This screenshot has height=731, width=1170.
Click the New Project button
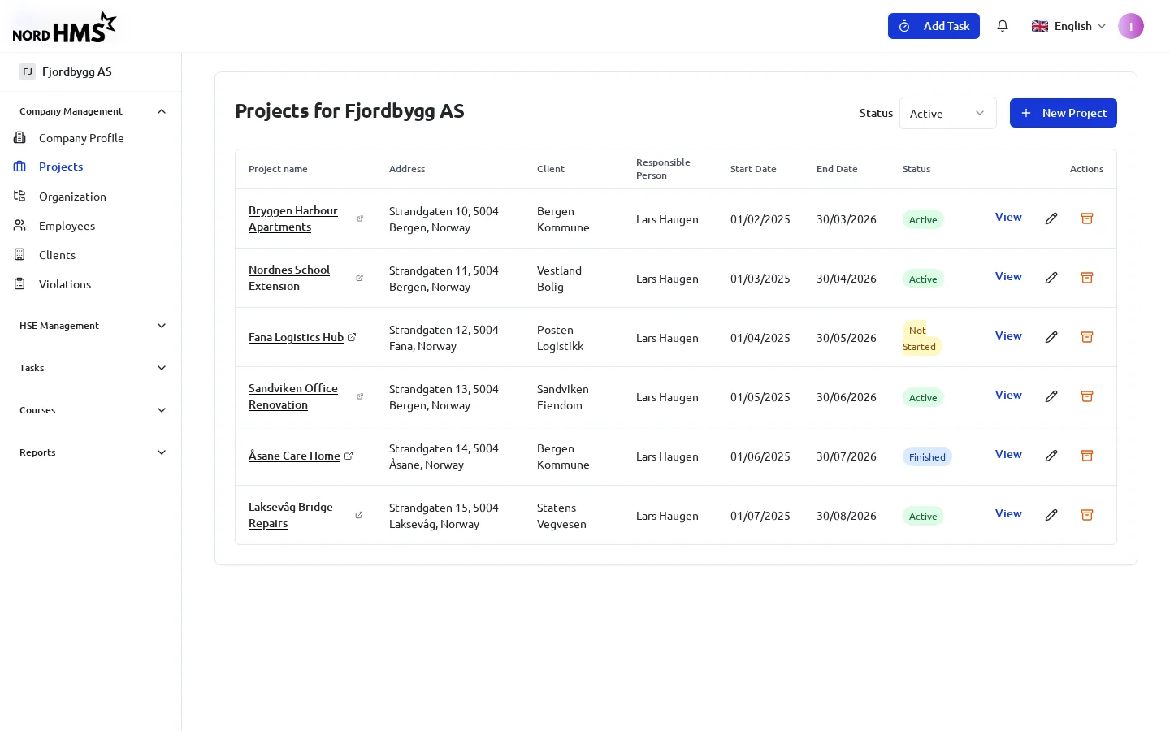tap(1063, 113)
